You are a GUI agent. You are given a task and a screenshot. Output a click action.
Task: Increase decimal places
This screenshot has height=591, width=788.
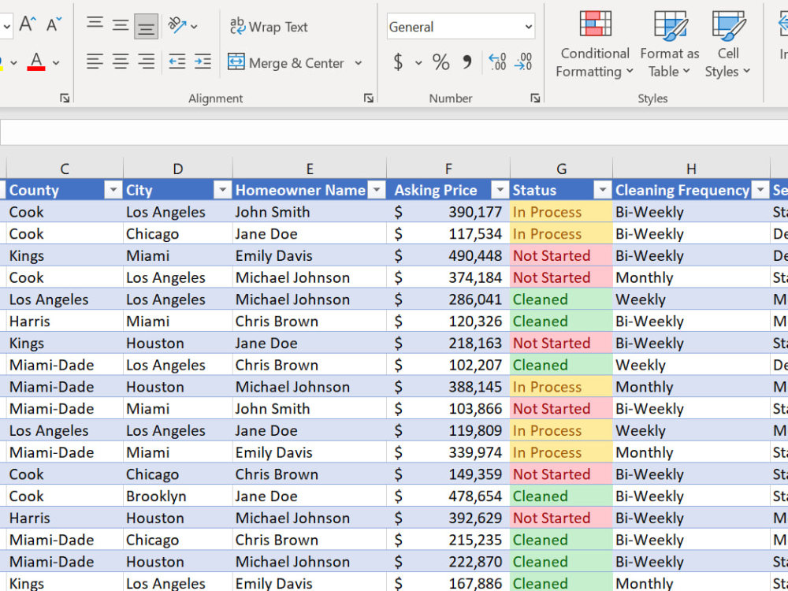[497, 61]
